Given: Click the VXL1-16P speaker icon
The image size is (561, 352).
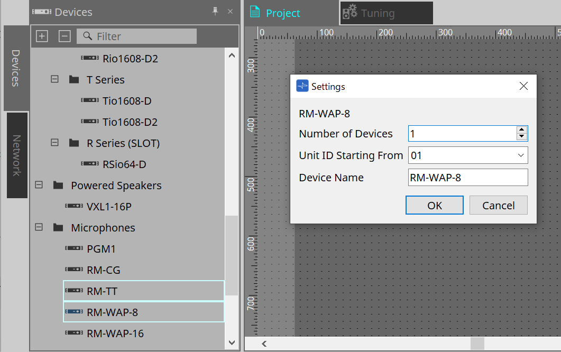Looking at the screenshot, I should pos(74,206).
